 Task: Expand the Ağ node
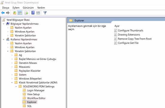click(12, 55)
